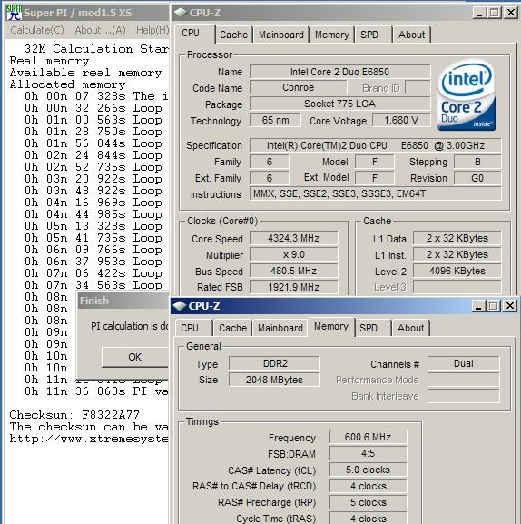Click the upper CPU-Z title bar icon

pos(181,13)
